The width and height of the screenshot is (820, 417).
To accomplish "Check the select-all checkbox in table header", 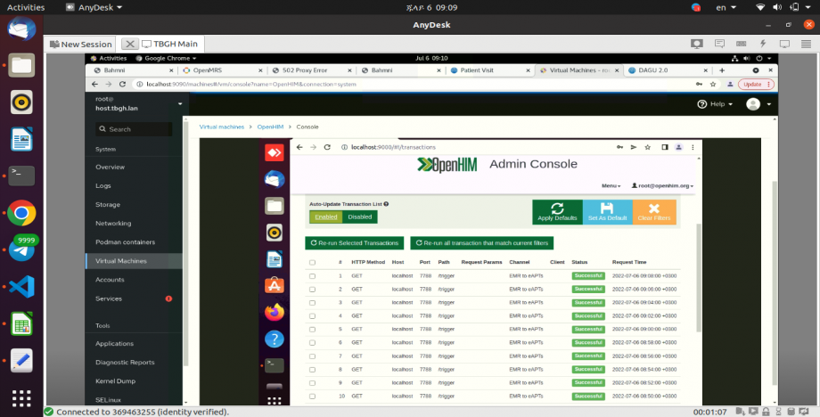I will pyautogui.click(x=312, y=263).
